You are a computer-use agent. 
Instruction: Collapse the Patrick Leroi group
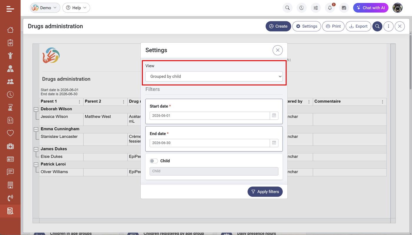(36, 164)
